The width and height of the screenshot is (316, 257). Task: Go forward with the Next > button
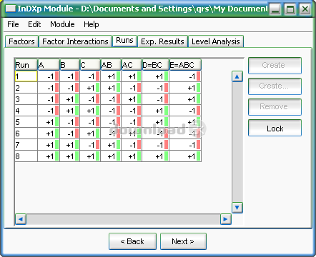183,241
